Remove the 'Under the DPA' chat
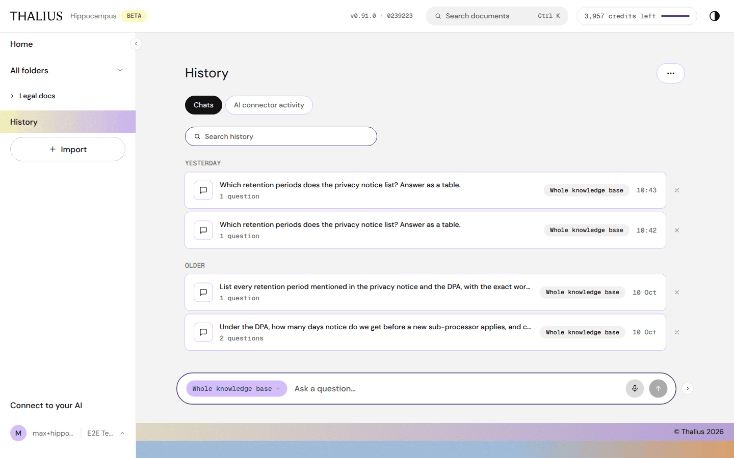Image resolution: width=734 pixels, height=458 pixels. (x=677, y=332)
